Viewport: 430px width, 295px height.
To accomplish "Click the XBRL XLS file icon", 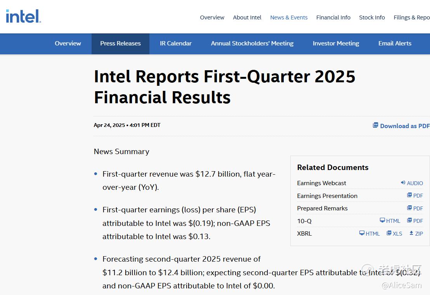I will (389, 233).
